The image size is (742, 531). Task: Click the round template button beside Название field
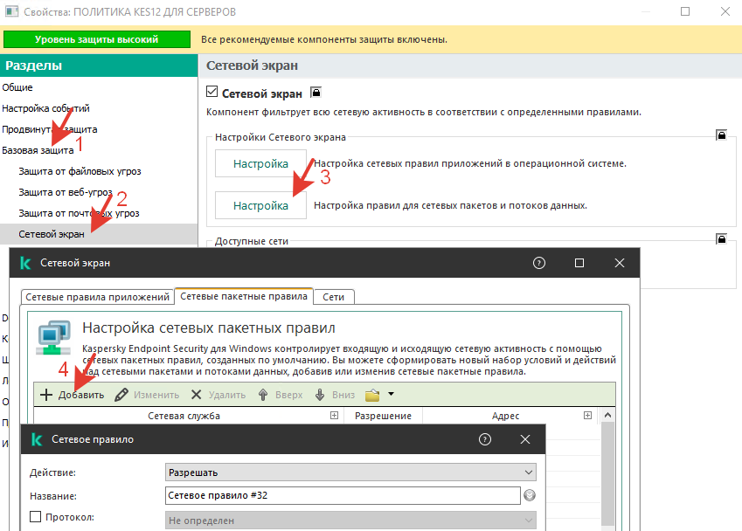530,495
